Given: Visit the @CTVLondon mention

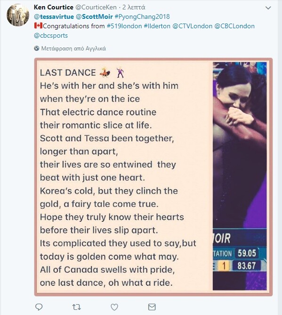Looking at the screenshot, I should click(193, 26).
